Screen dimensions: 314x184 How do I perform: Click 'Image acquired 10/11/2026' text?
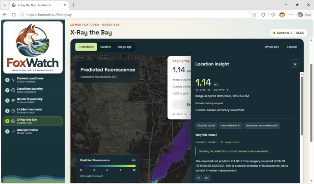click(222, 96)
